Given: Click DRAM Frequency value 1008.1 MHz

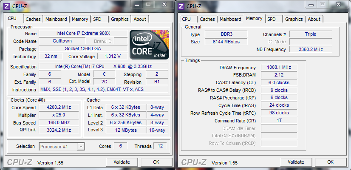Looking at the screenshot, I should 279,67.
